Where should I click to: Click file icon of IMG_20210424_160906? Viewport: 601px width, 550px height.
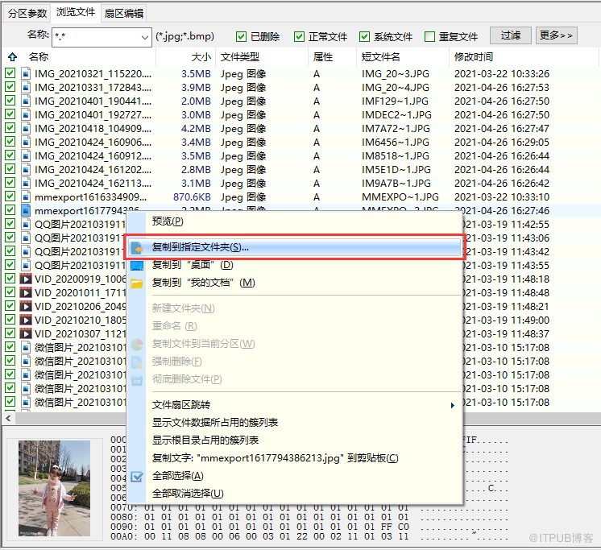(x=26, y=142)
